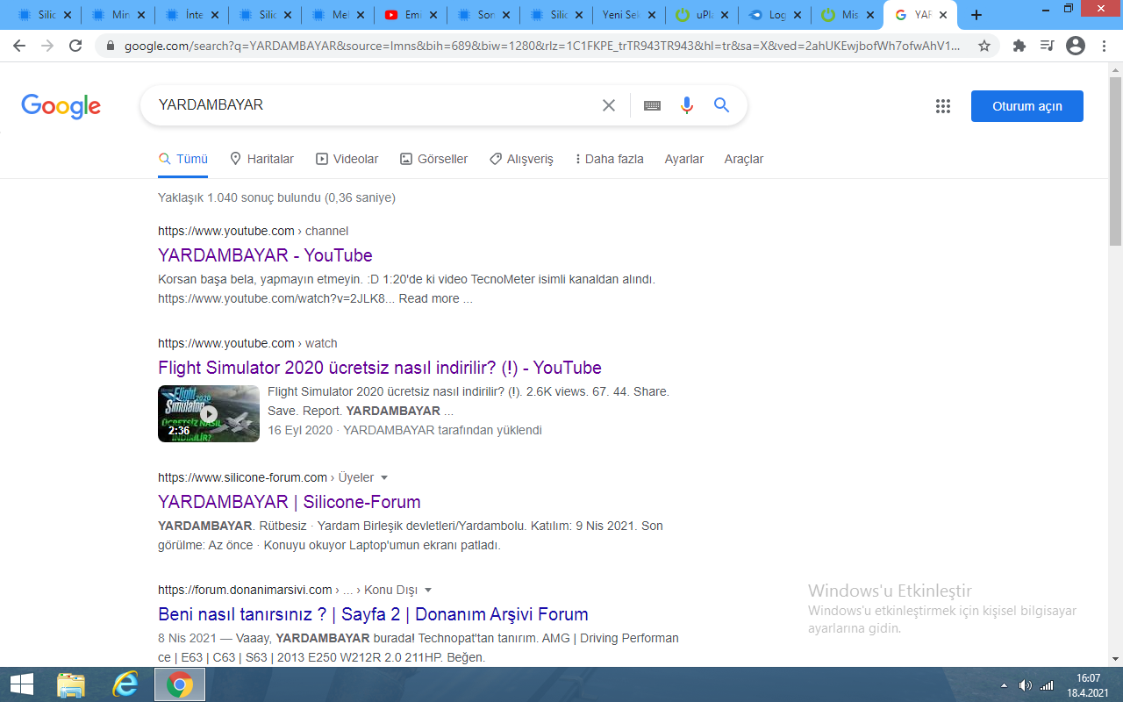Screen dimensions: 1123x702
Task: Expand the 'Daha fazla' menu
Action: (x=609, y=159)
